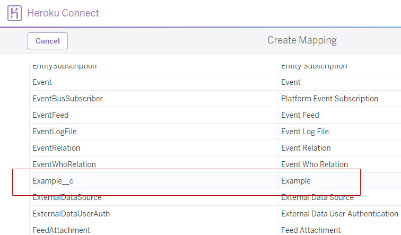Click the Event Feed label
Screen dimensions: 401x235
300,115
